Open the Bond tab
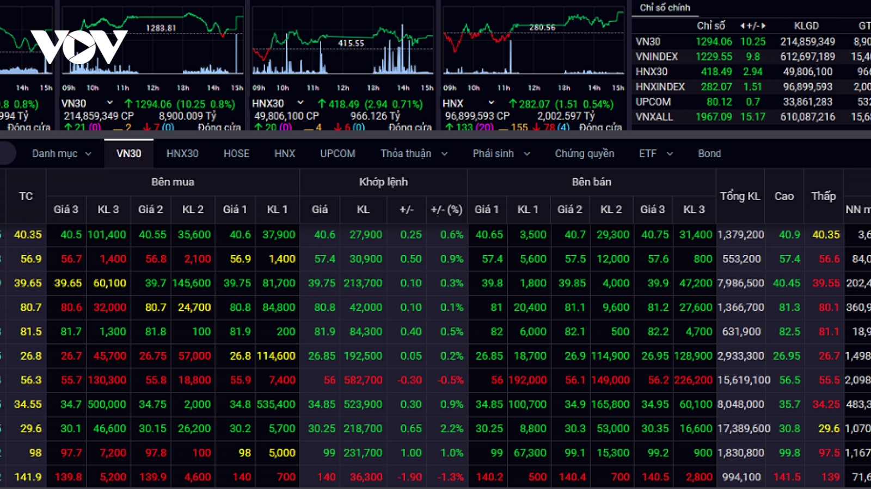871x489 pixels. (709, 154)
